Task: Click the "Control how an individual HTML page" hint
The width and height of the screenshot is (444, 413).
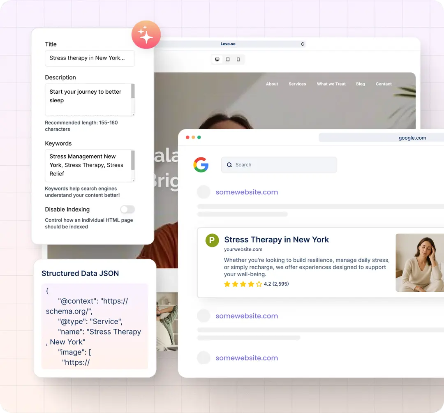Action: point(89,223)
